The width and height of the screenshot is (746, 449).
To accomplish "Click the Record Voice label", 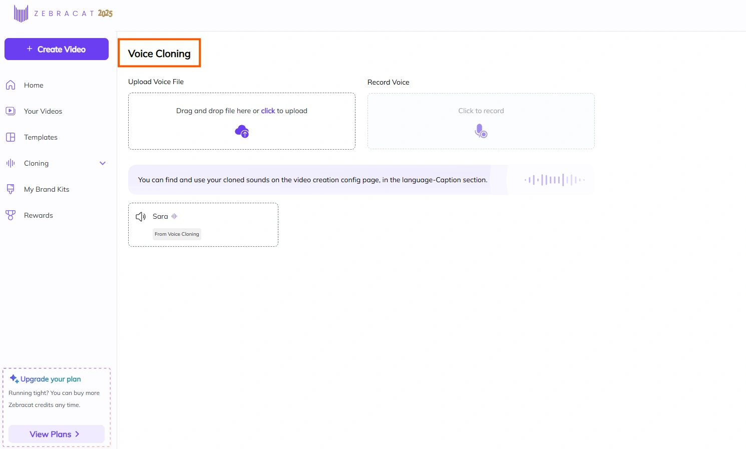I will coord(389,82).
